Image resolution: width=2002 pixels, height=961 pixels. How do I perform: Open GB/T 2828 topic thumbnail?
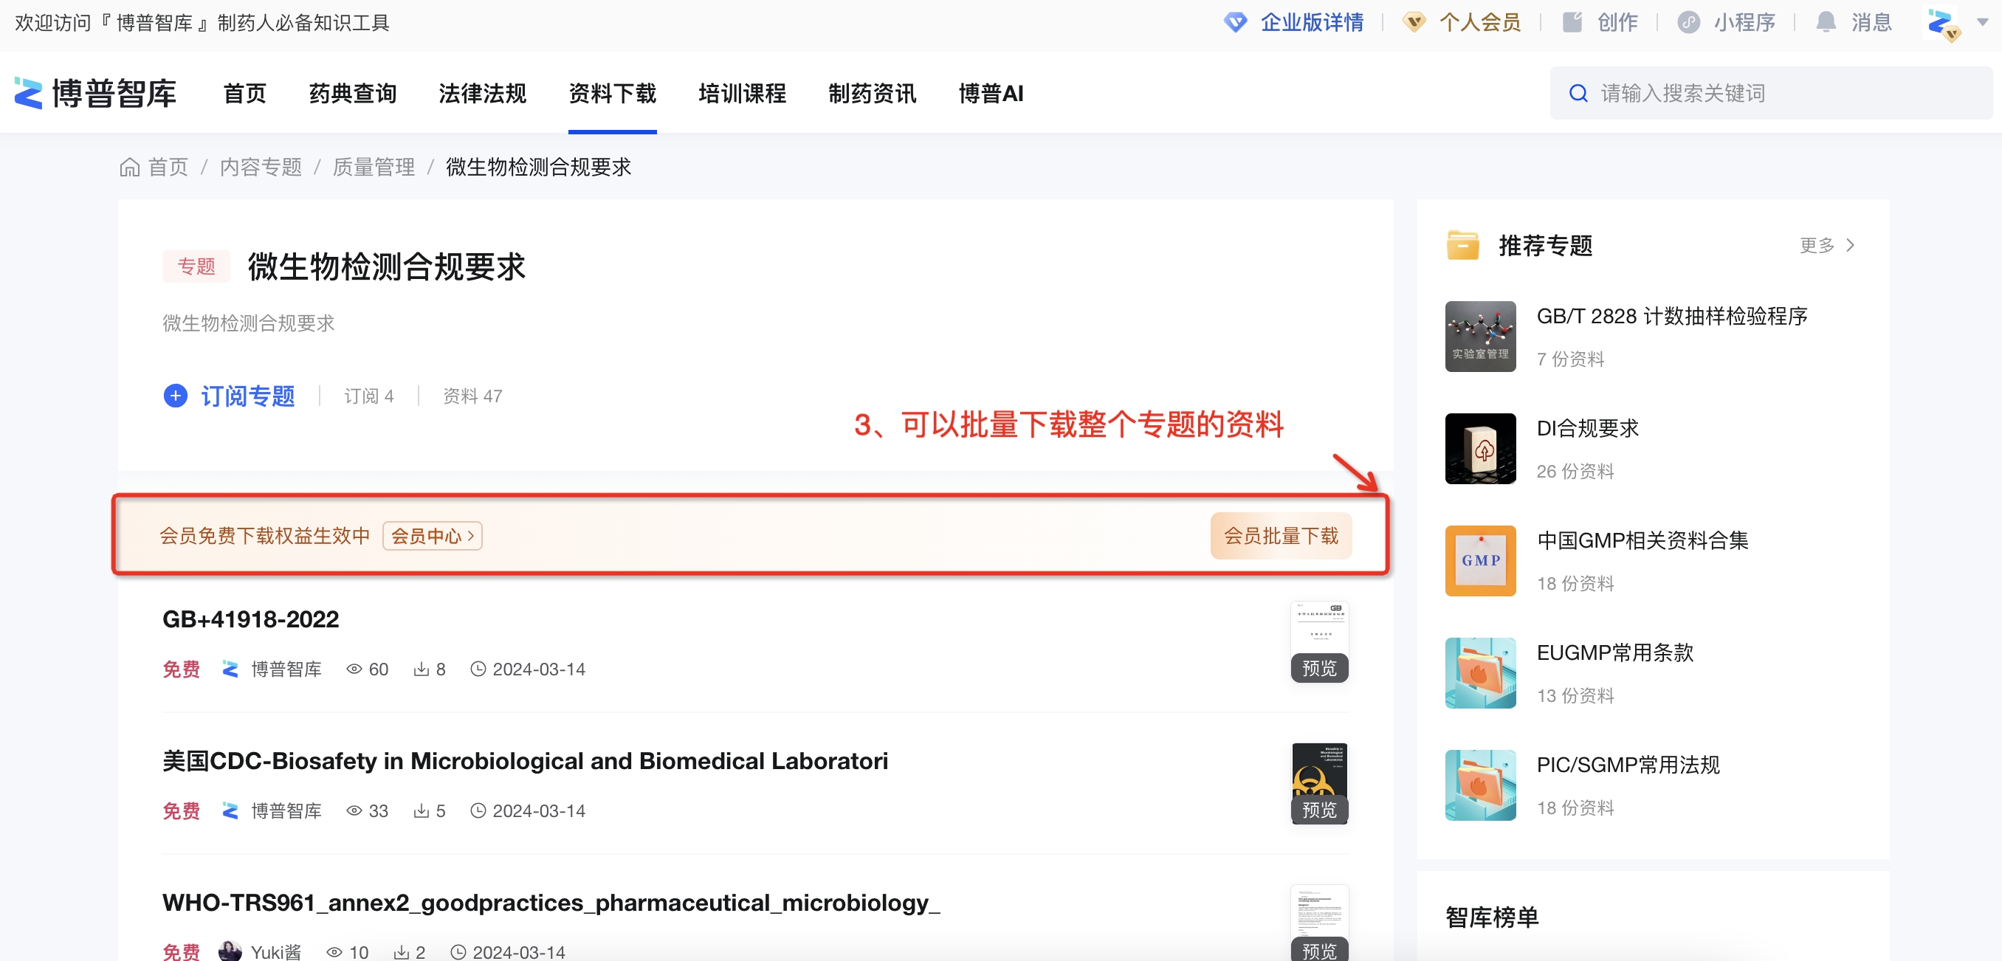click(x=1480, y=337)
